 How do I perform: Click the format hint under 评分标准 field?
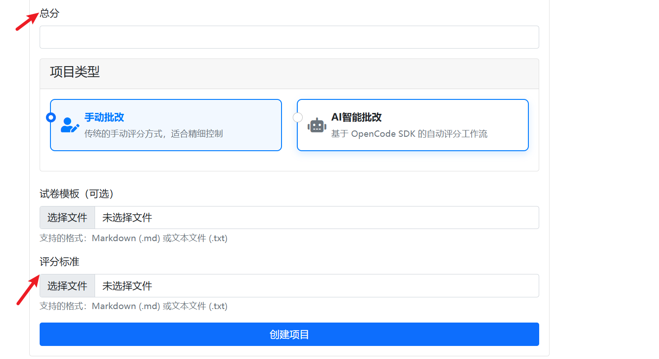133,306
